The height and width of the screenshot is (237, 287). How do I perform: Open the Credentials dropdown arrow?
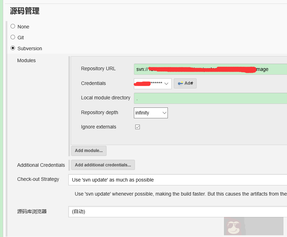pos(166,84)
